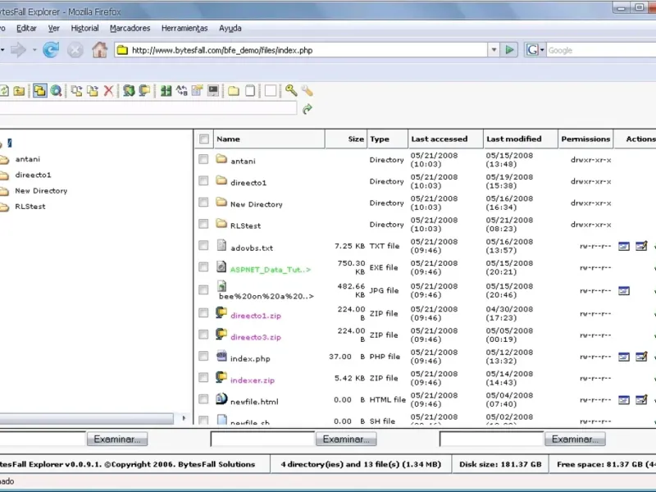Tick the checkbox next to antani folder
The width and height of the screenshot is (656, 492).
[x=203, y=160]
